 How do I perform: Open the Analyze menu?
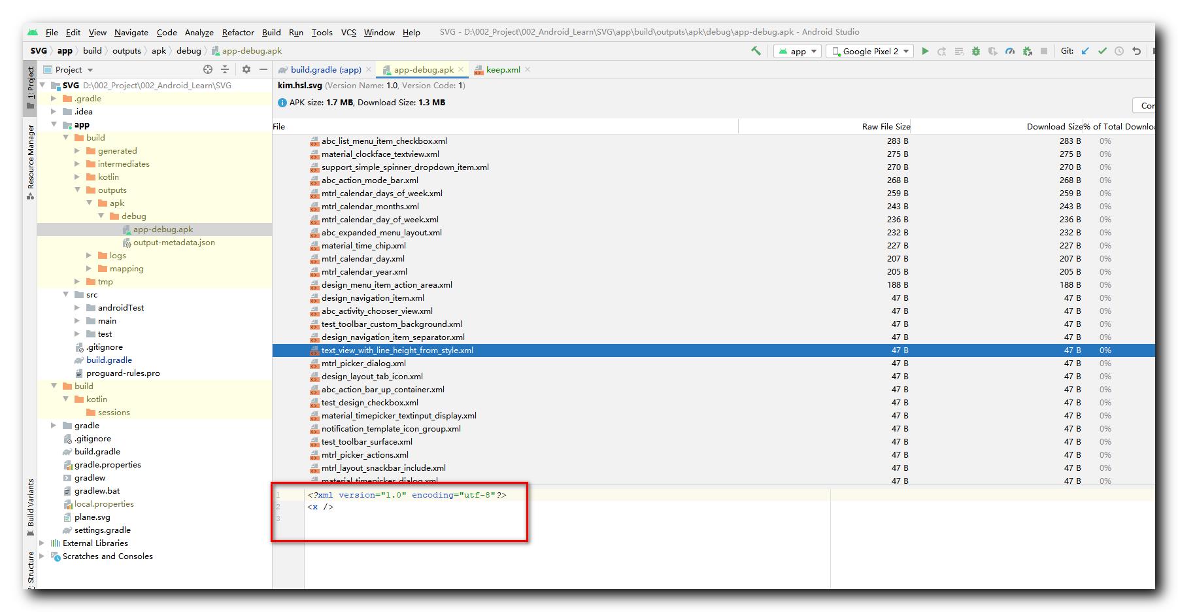click(199, 32)
